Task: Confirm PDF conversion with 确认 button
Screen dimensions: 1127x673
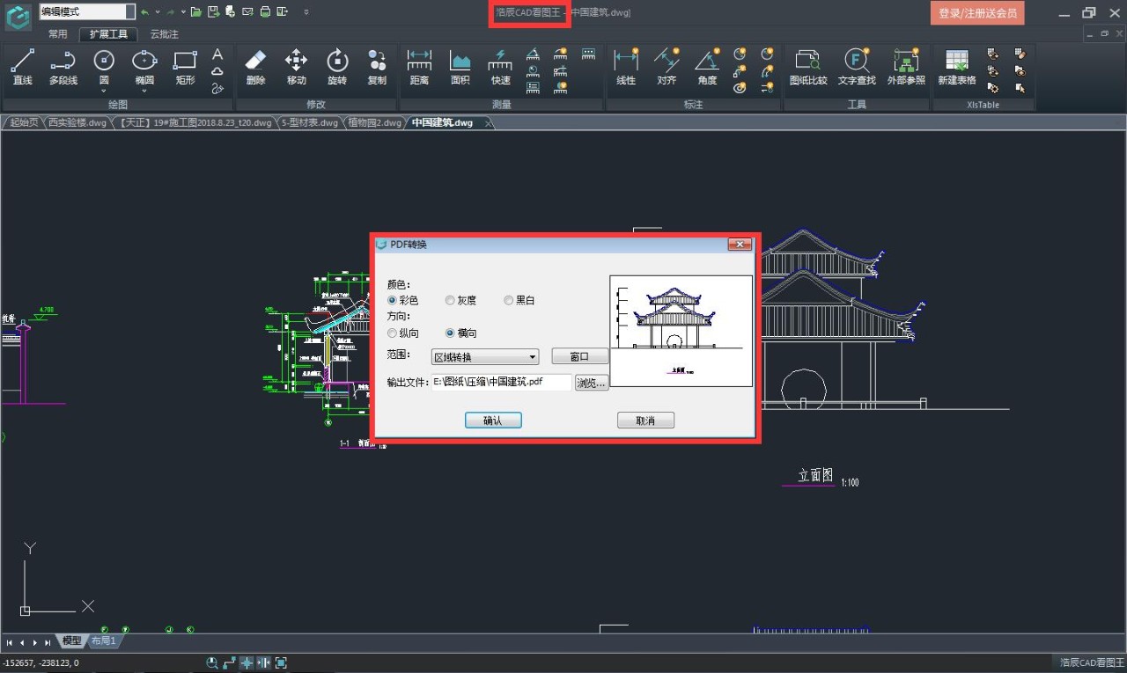Action: click(493, 420)
